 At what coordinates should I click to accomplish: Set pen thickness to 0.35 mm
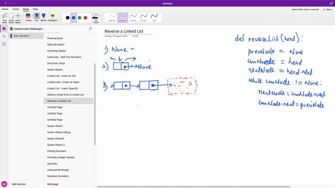coord(122,17)
